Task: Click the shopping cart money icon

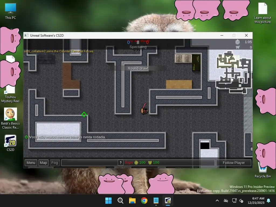Action: click(x=238, y=47)
